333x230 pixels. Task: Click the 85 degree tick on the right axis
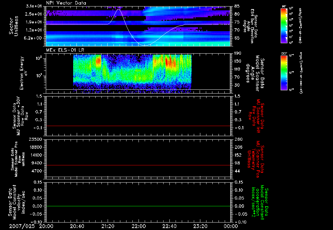coord(237,6)
